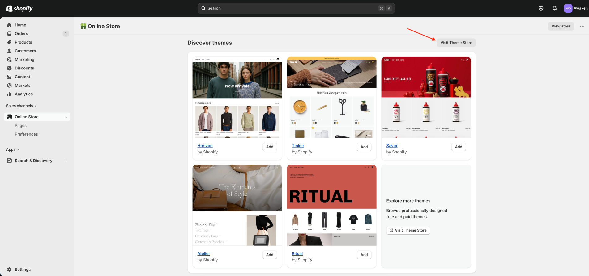
Task: Add the Ritual theme
Action: coord(364,255)
